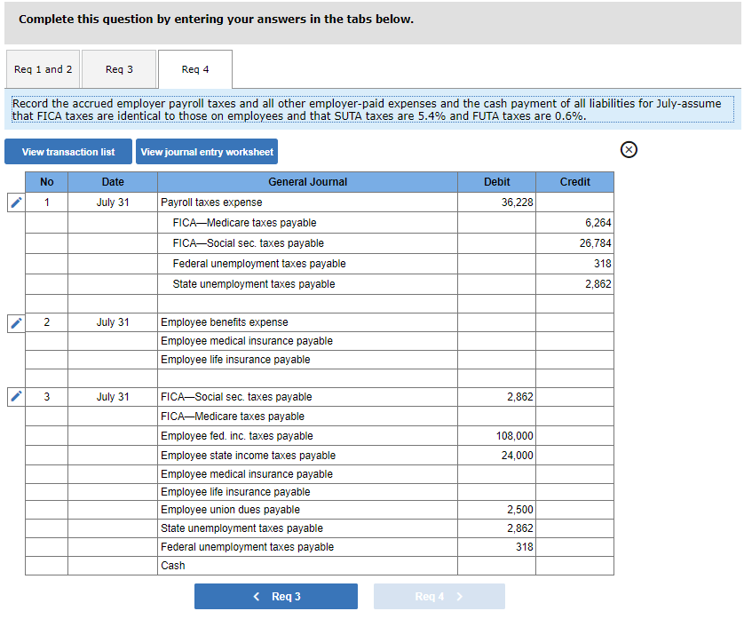Viewport: 752px width, 619px height.
Task: Select the active Req 4 tab
Action: [x=194, y=68]
